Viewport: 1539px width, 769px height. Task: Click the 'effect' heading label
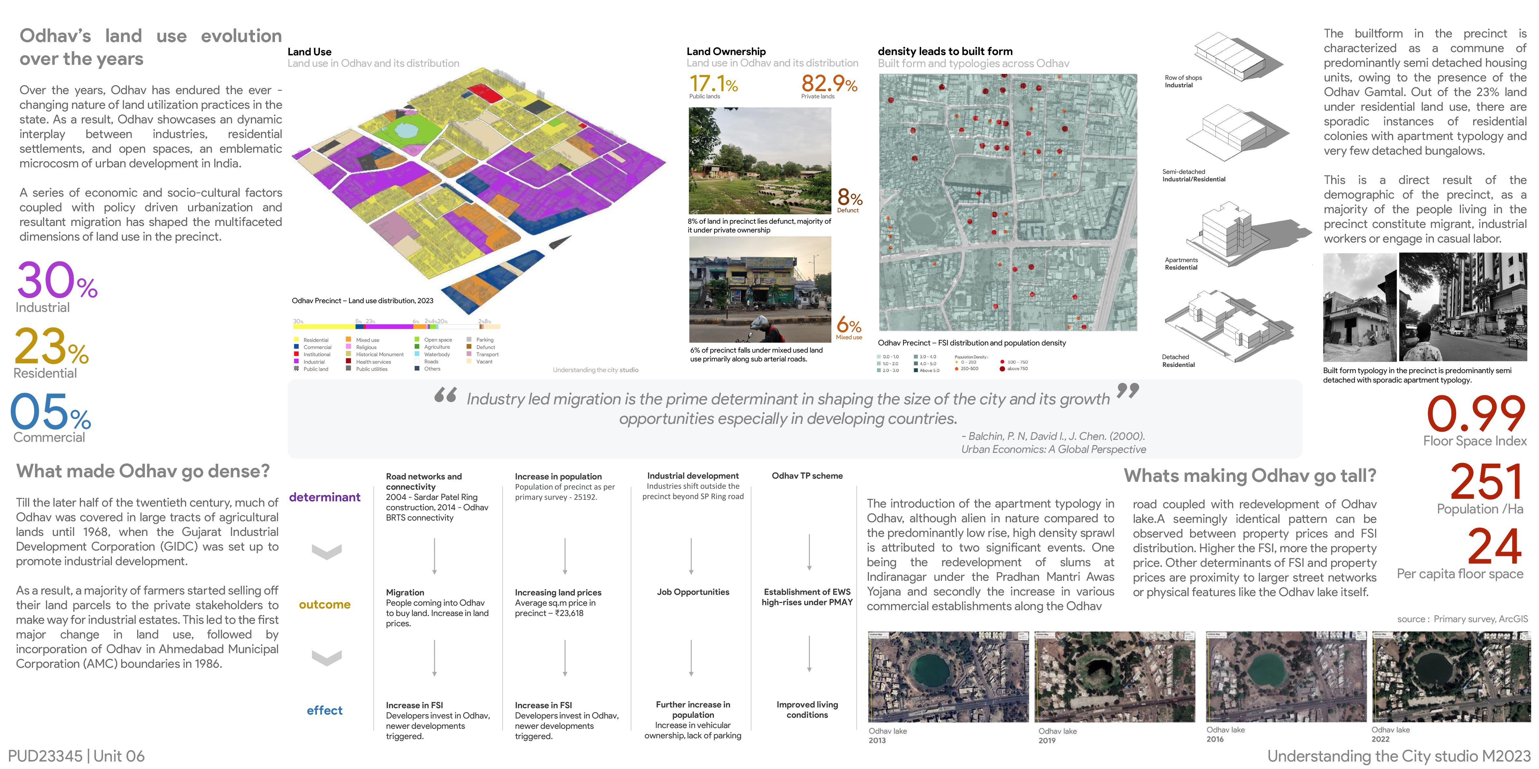tap(324, 710)
